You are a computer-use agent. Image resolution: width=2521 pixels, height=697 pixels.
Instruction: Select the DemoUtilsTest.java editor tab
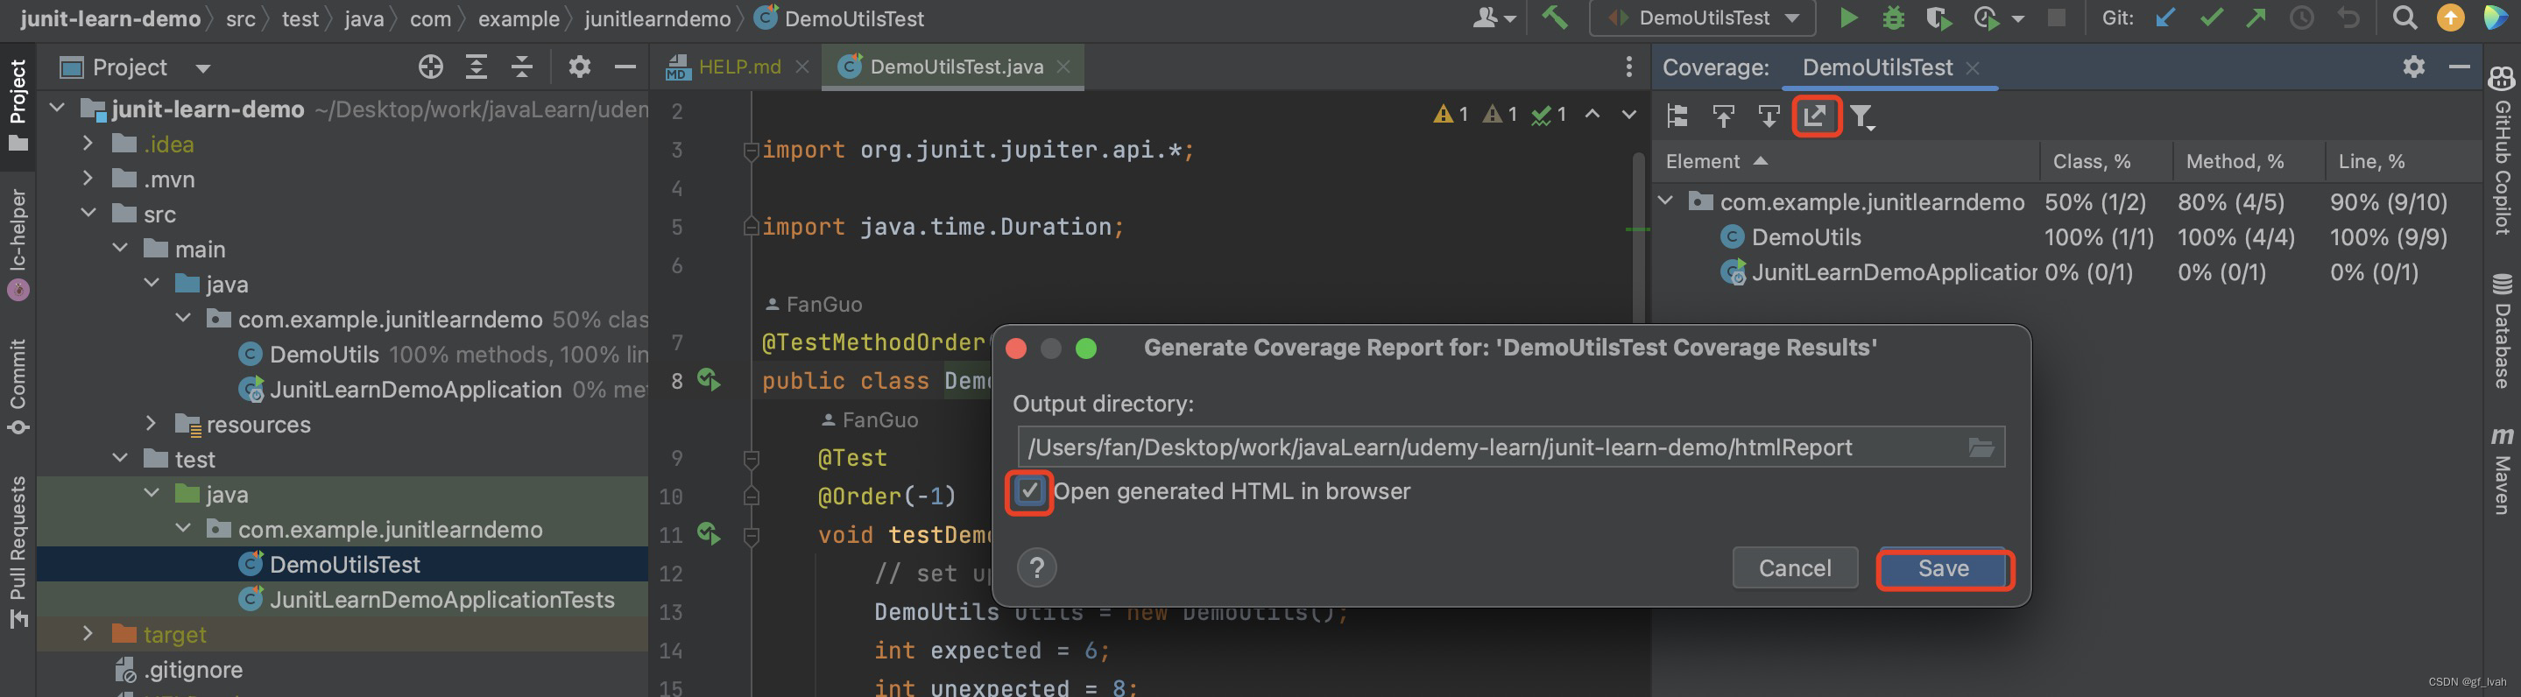[957, 67]
